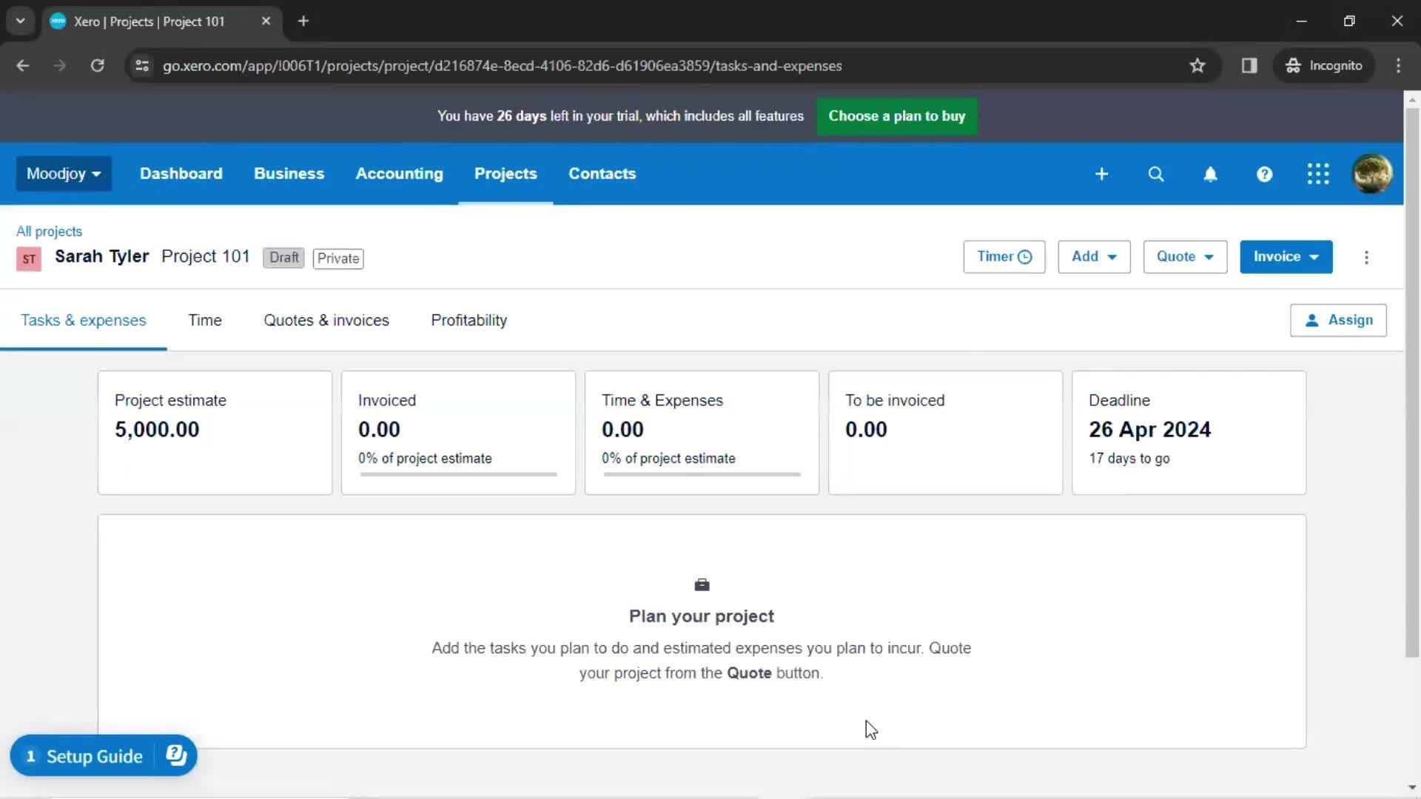Open the Xero apps grid menu
1421x799 pixels.
coord(1318,174)
